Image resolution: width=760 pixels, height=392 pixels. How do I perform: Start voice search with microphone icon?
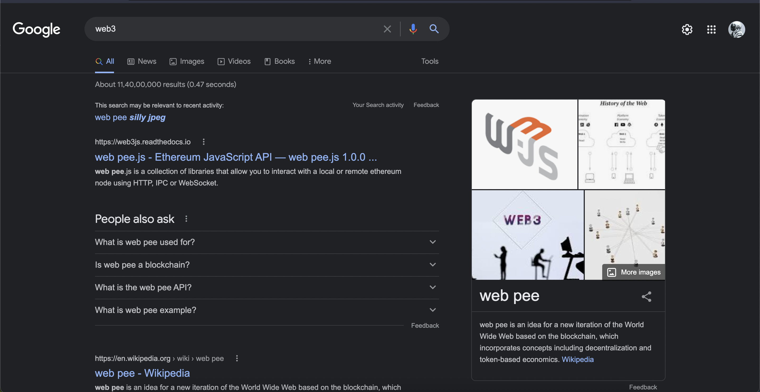click(x=413, y=29)
